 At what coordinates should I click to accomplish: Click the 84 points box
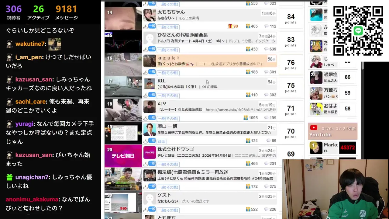click(x=291, y=19)
